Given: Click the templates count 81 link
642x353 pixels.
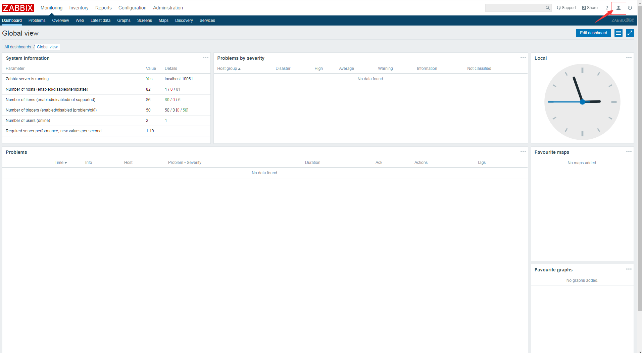Looking at the screenshot, I should (178, 89).
